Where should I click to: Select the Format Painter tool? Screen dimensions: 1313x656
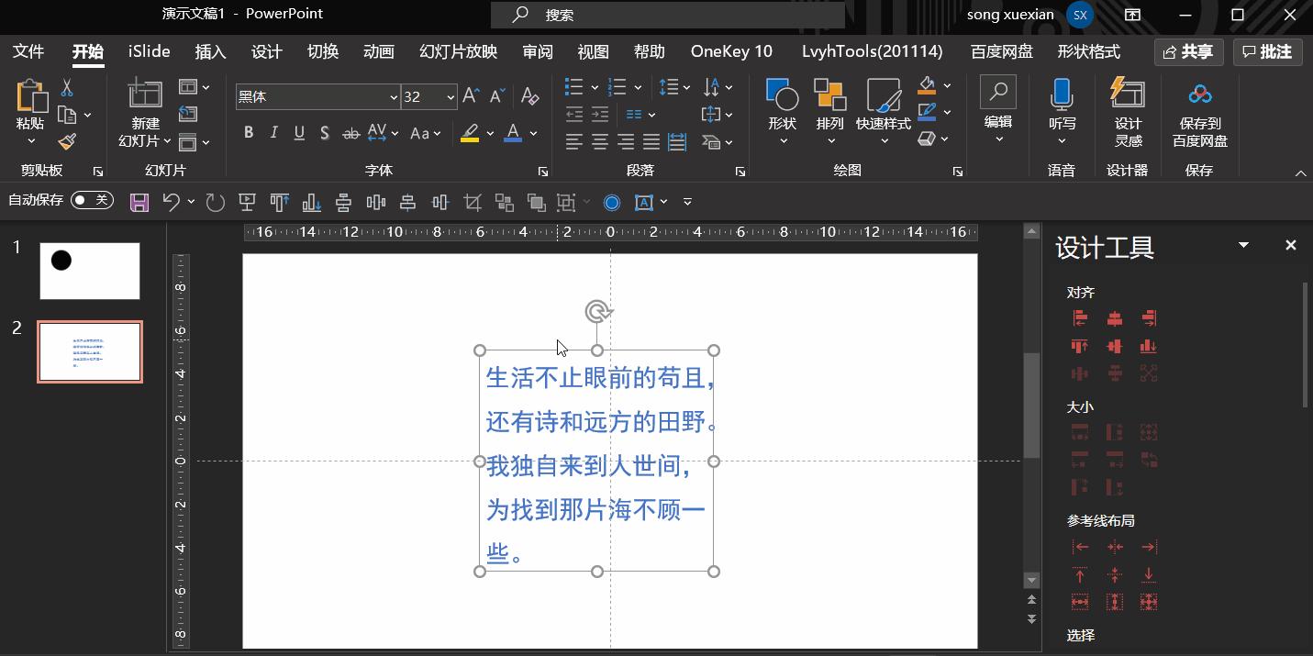[67, 140]
